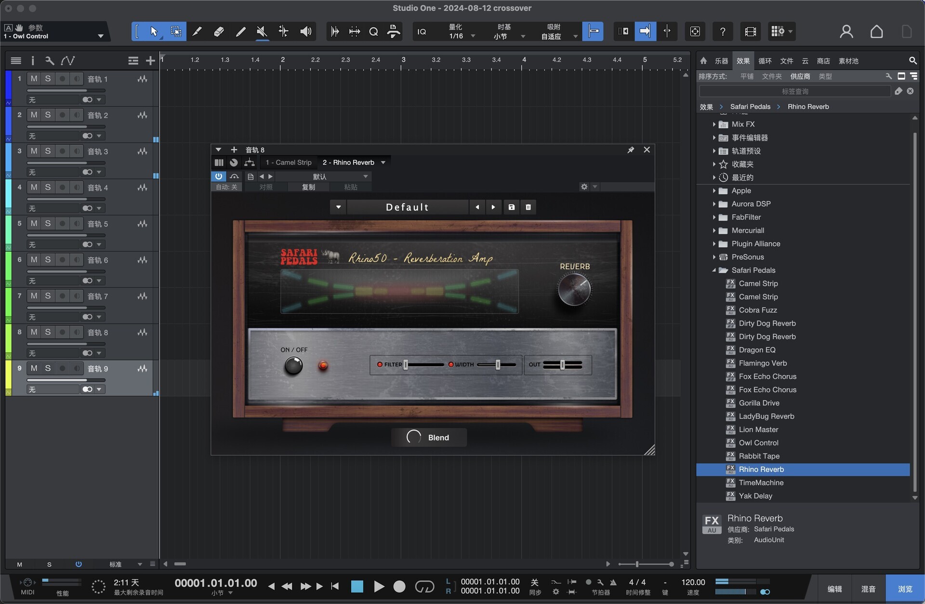Open the help question mark button
The image size is (925, 604).
(723, 32)
